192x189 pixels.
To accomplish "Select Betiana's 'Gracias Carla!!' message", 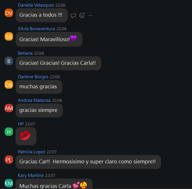I will point(58,63).
